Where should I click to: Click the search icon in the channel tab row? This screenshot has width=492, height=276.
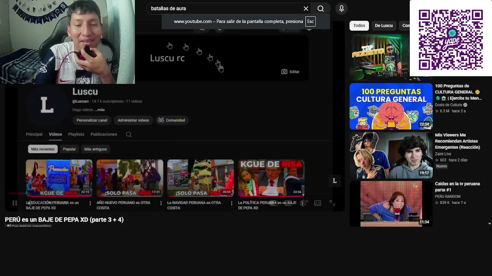coord(129,135)
